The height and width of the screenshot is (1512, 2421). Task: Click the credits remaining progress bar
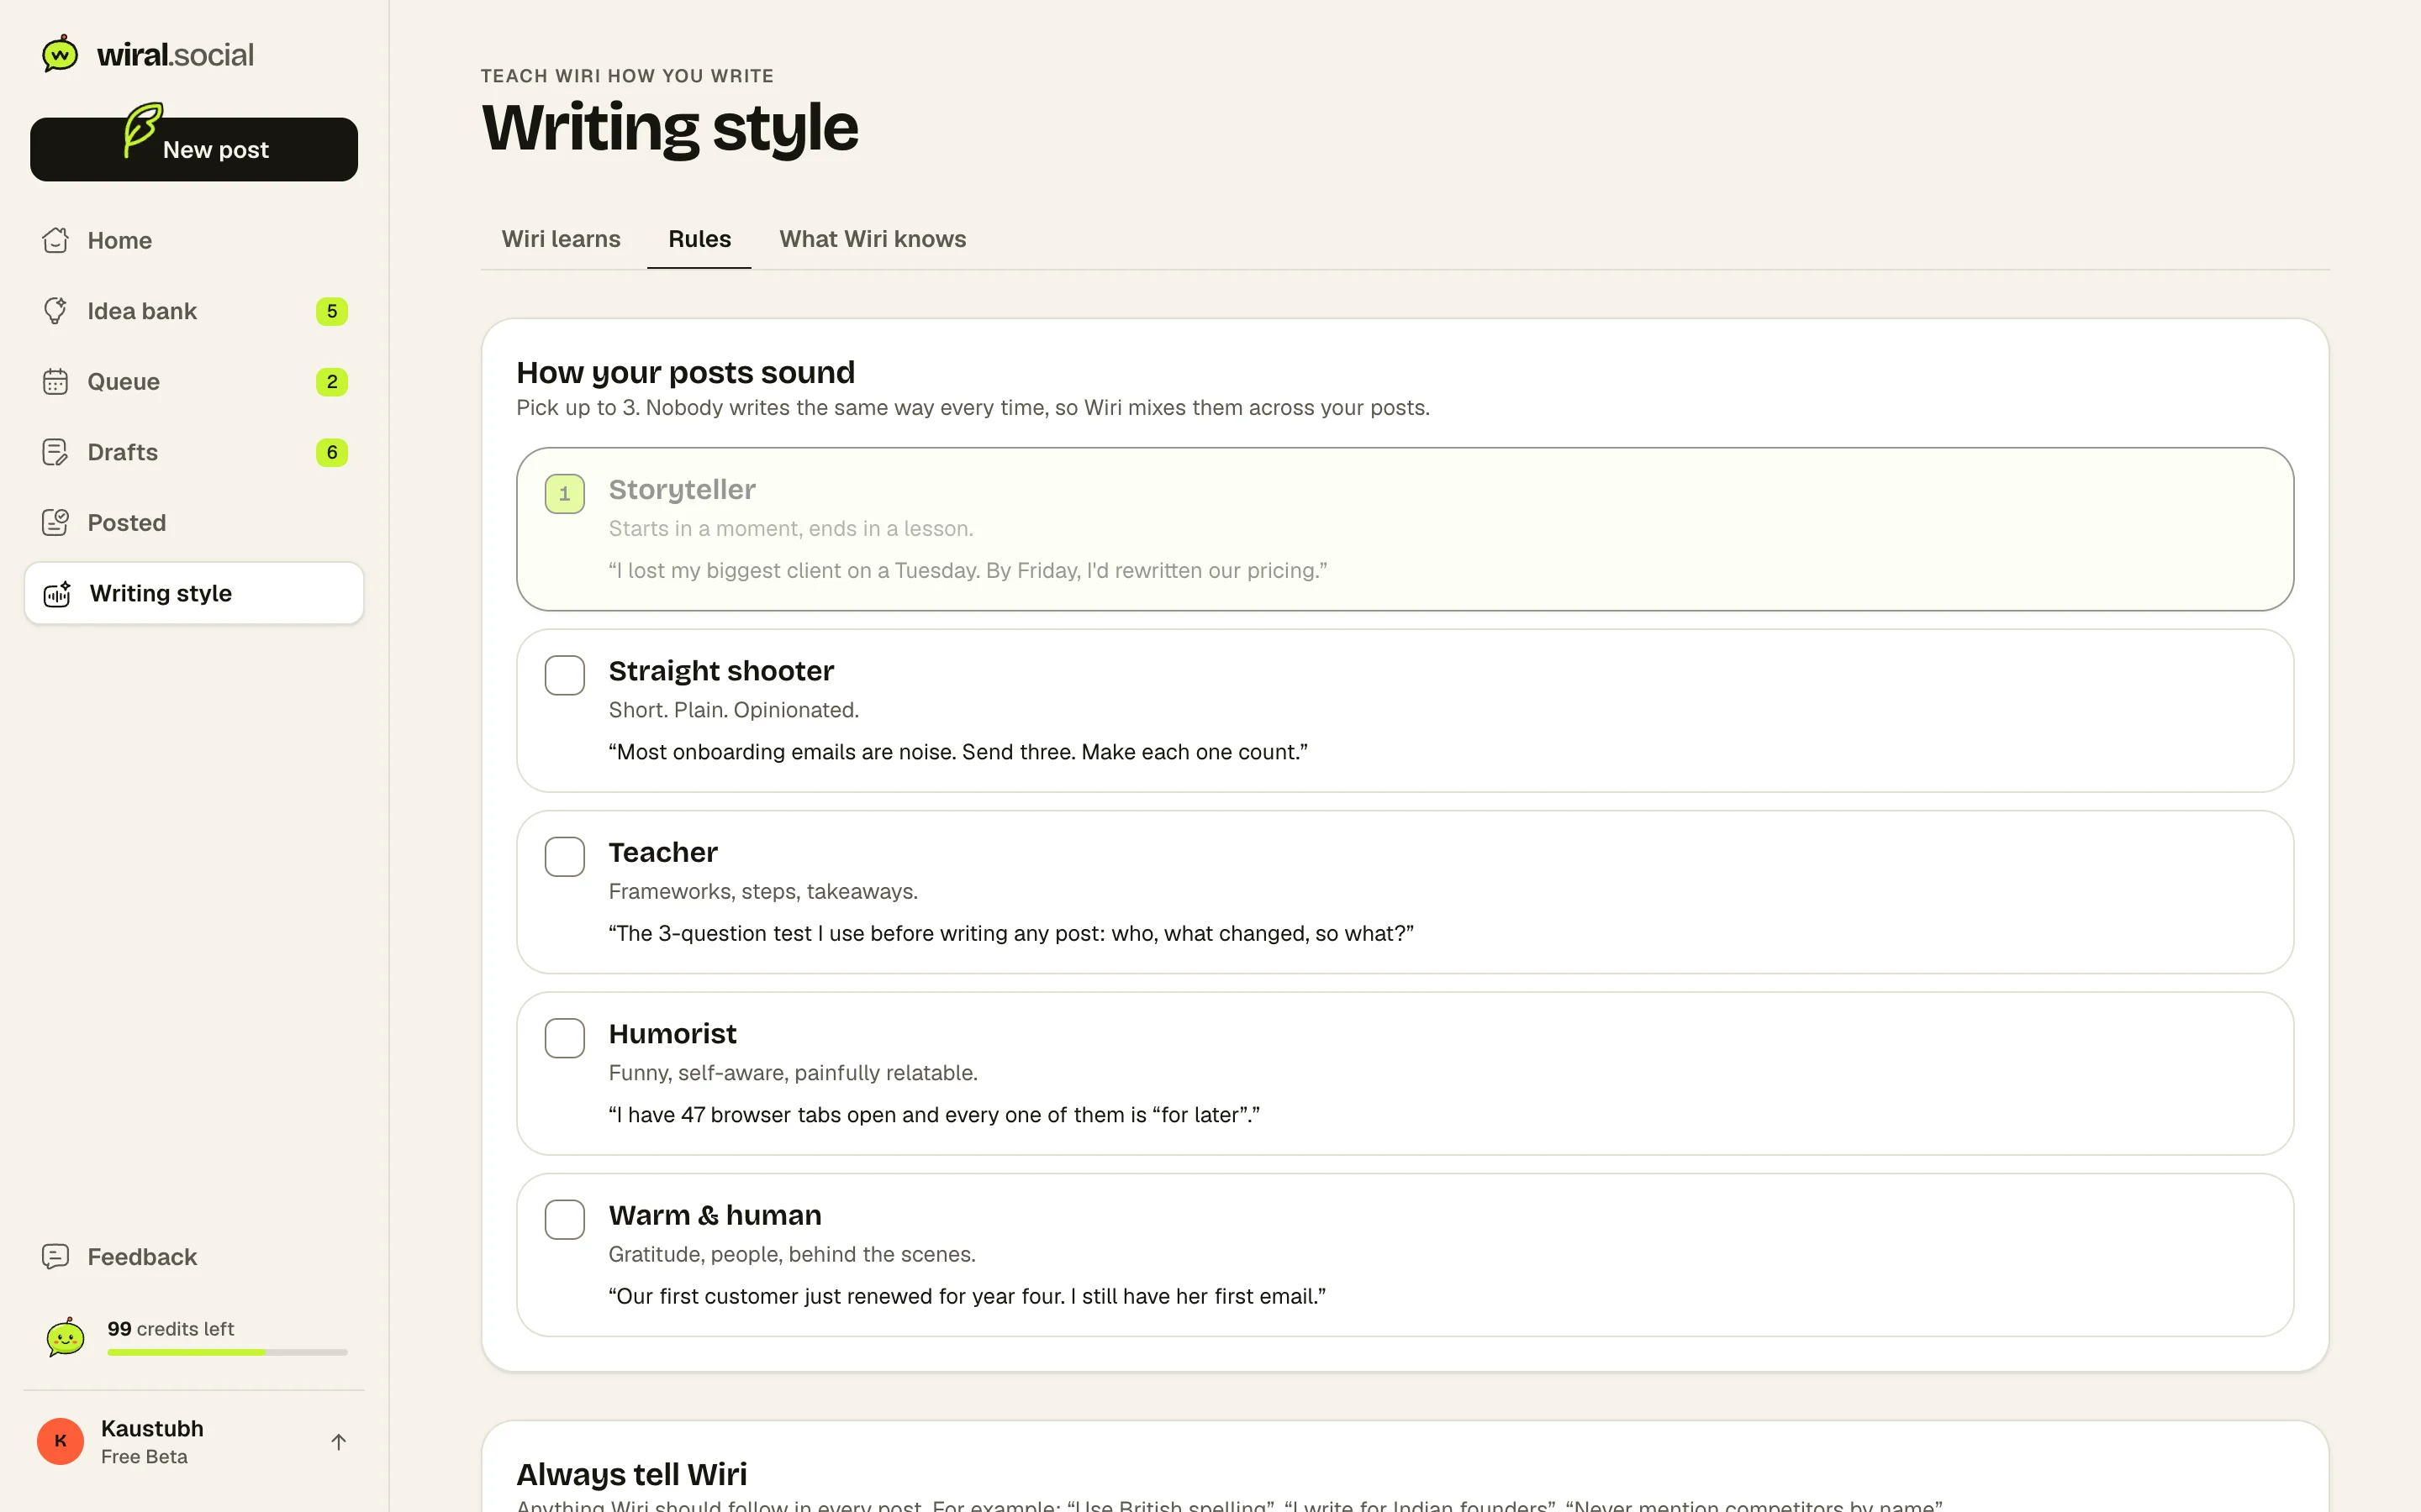(228, 1352)
